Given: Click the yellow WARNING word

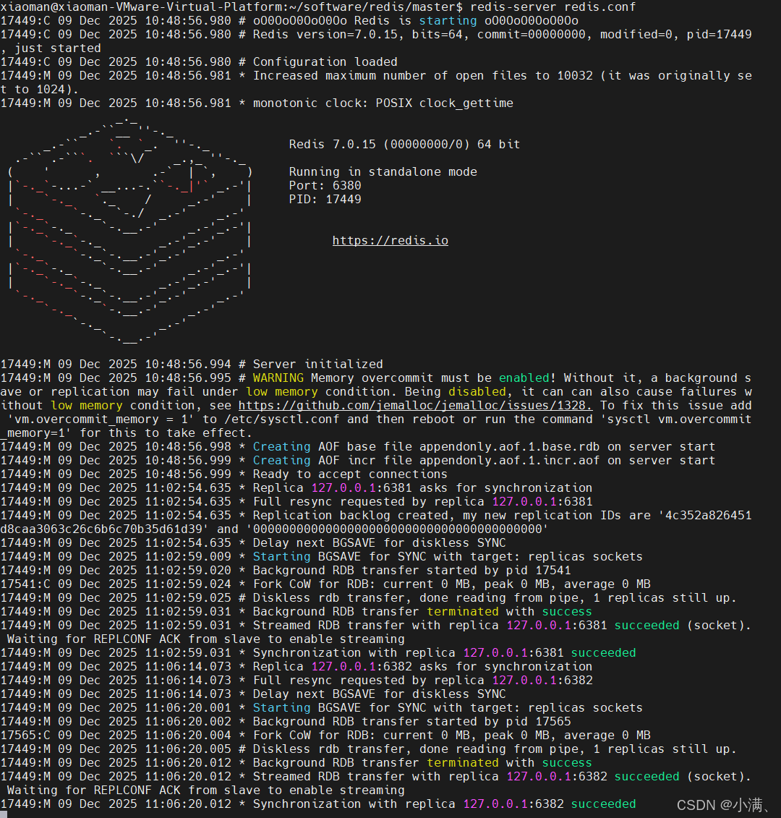Looking at the screenshot, I should (278, 378).
